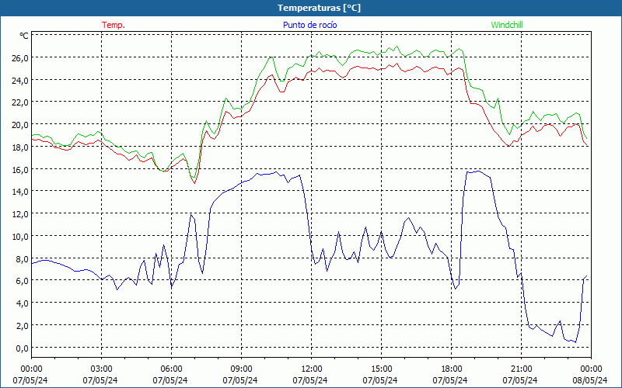
Task: Click the '21:00' time axis label
Action: (521, 369)
